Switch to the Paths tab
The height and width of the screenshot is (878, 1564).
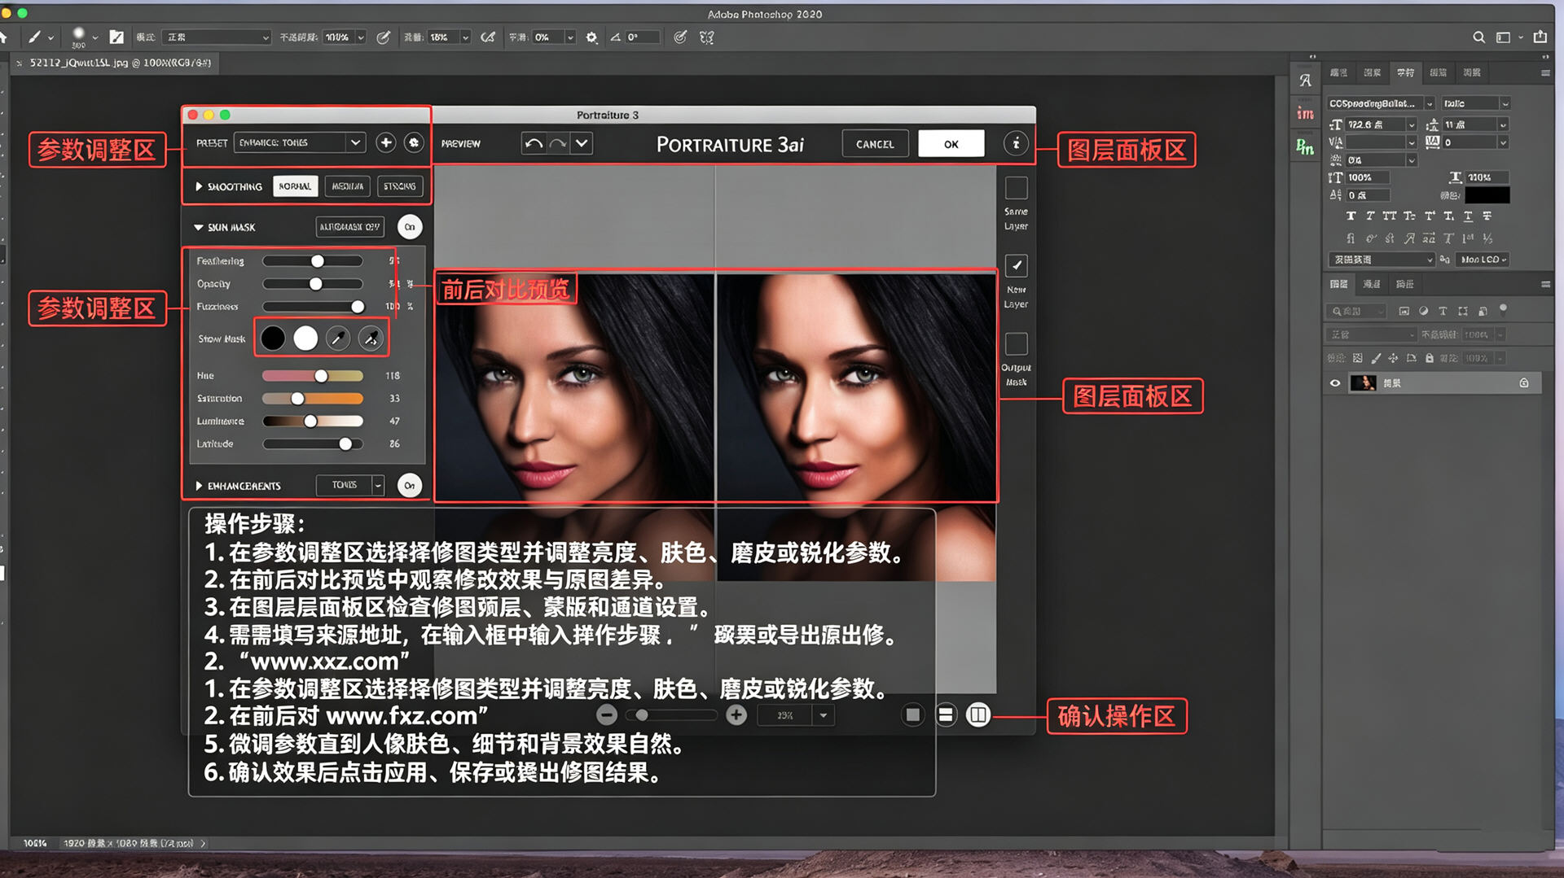click(x=1405, y=284)
